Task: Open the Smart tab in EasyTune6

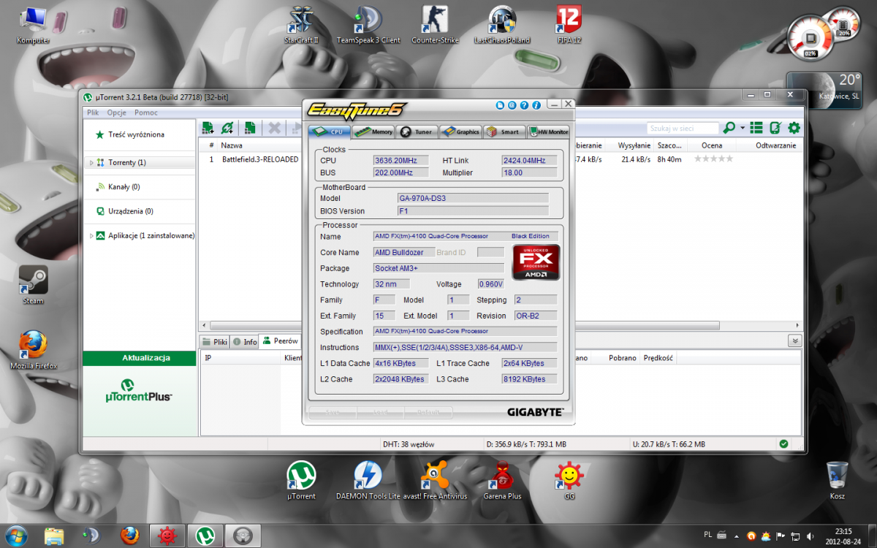Action: [504, 132]
